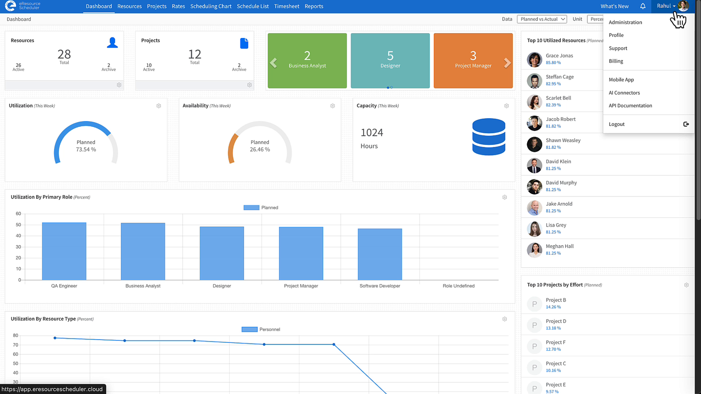701x394 pixels.
Task: Click the Capacity database stack icon
Action: pyautogui.click(x=489, y=137)
